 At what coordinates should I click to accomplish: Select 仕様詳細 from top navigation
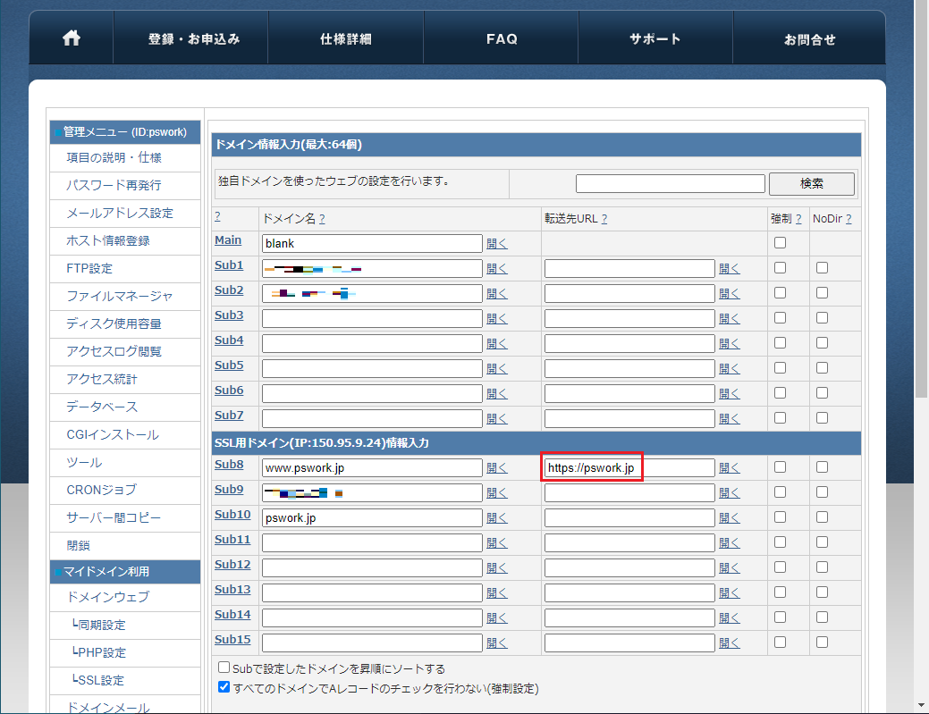point(345,38)
